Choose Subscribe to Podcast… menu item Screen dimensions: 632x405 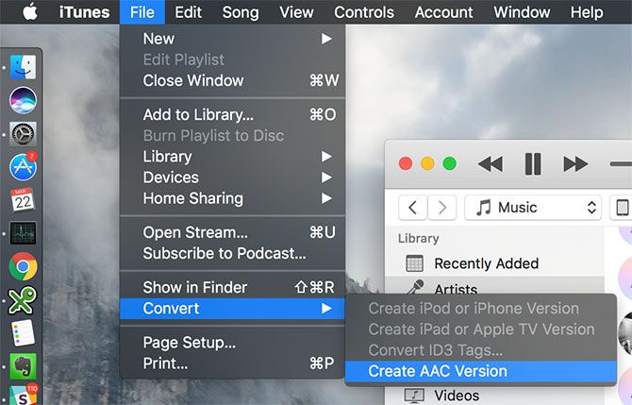point(232,253)
